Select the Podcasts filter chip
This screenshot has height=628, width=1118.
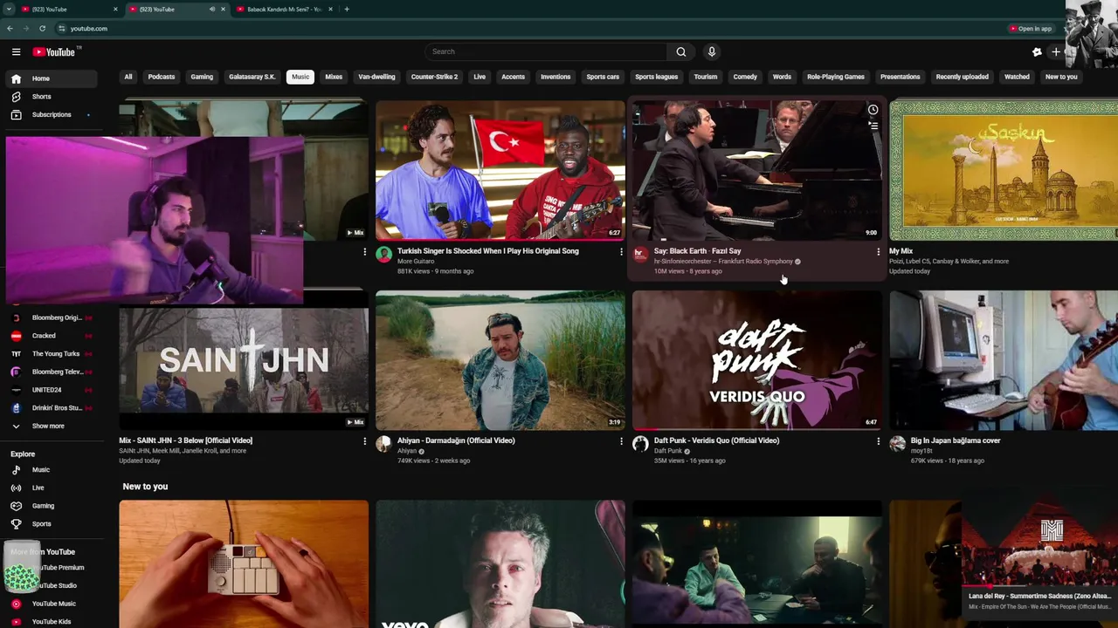point(162,77)
